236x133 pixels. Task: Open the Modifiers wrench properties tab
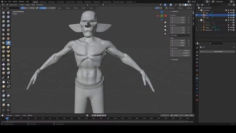[197, 78]
